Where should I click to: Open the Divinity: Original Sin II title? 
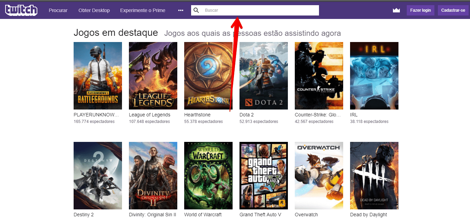[x=152, y=215]
